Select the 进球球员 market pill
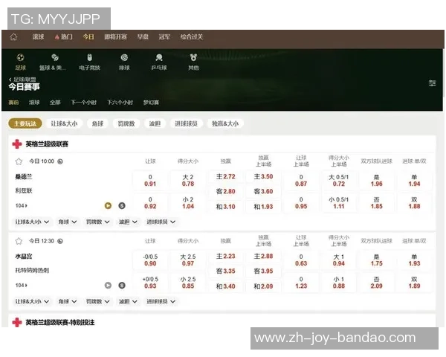Screen dimensions: 446x357 (x=187, y=123)
